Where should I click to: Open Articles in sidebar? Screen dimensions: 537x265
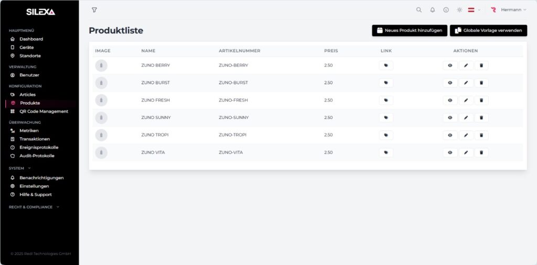coord(27,94)
